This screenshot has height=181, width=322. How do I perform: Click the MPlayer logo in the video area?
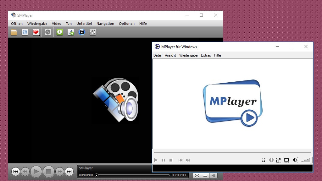[x=233, y=103]
